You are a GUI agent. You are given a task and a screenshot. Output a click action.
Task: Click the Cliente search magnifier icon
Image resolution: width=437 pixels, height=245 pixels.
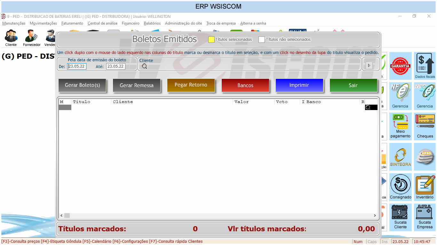[x=144, y=66]
